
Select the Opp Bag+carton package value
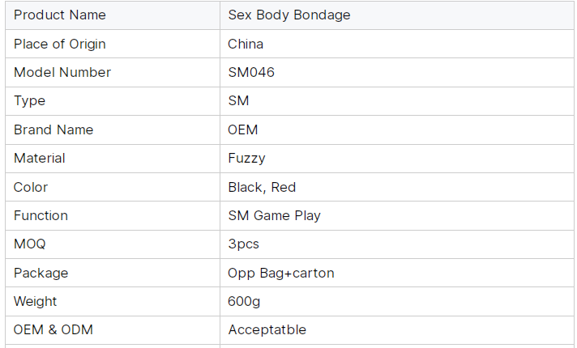tap(281, 274)
